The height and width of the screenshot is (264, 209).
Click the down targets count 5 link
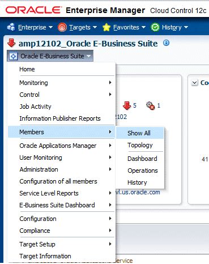point(135,105)
